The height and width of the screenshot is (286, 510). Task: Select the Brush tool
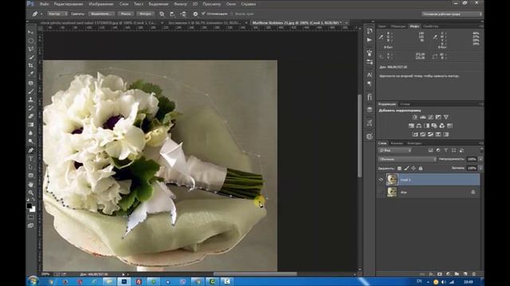coord(31,91)
